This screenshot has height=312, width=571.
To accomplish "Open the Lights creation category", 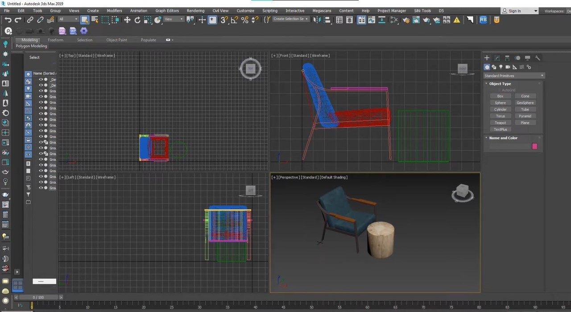I will tap(501, 67).
